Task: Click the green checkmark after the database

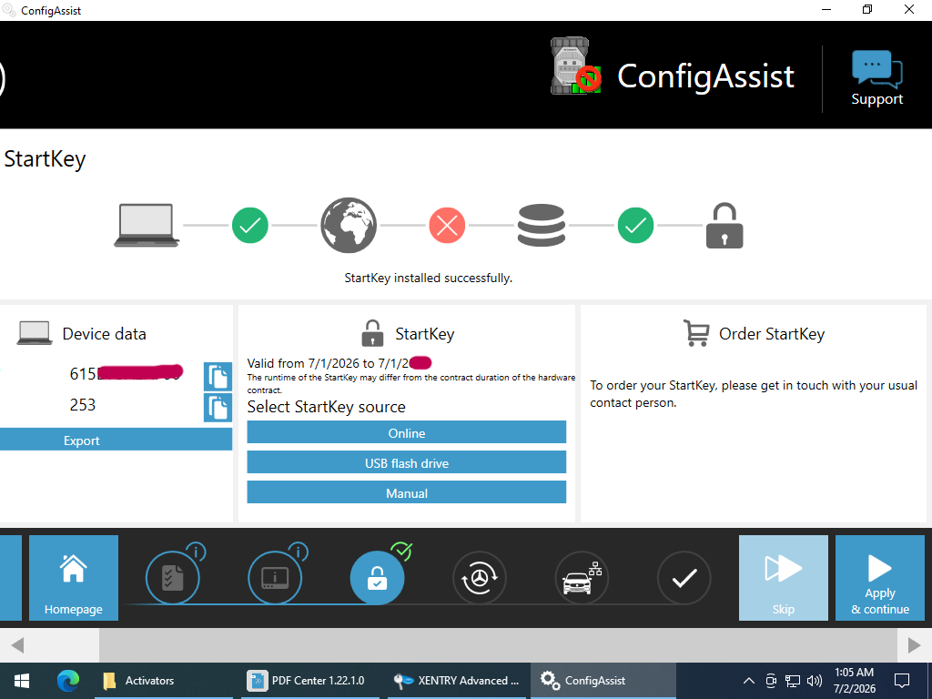Action: [635, 226]
